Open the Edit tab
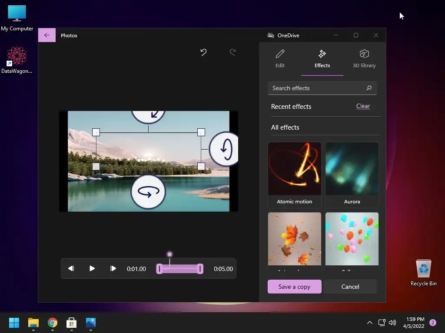The image size is (445, 333). (280, 59)
